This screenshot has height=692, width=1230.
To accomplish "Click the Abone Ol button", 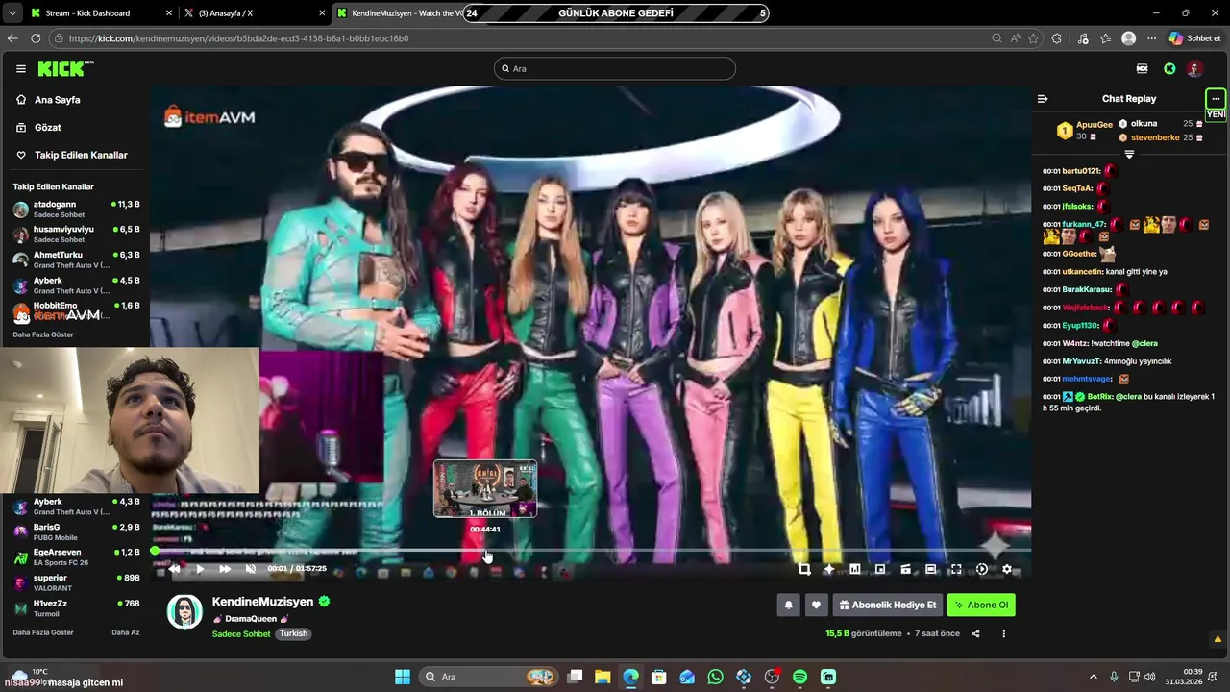I will [981, 605].
